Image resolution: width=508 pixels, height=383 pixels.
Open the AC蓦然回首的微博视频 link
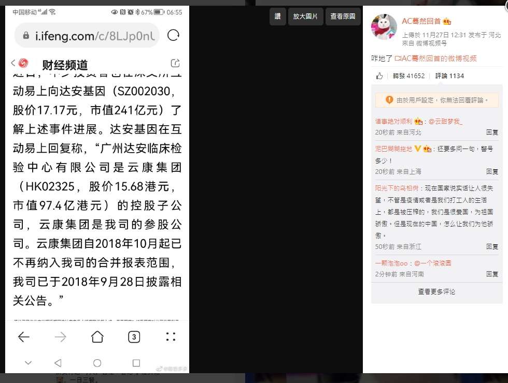tap(436, 58)
